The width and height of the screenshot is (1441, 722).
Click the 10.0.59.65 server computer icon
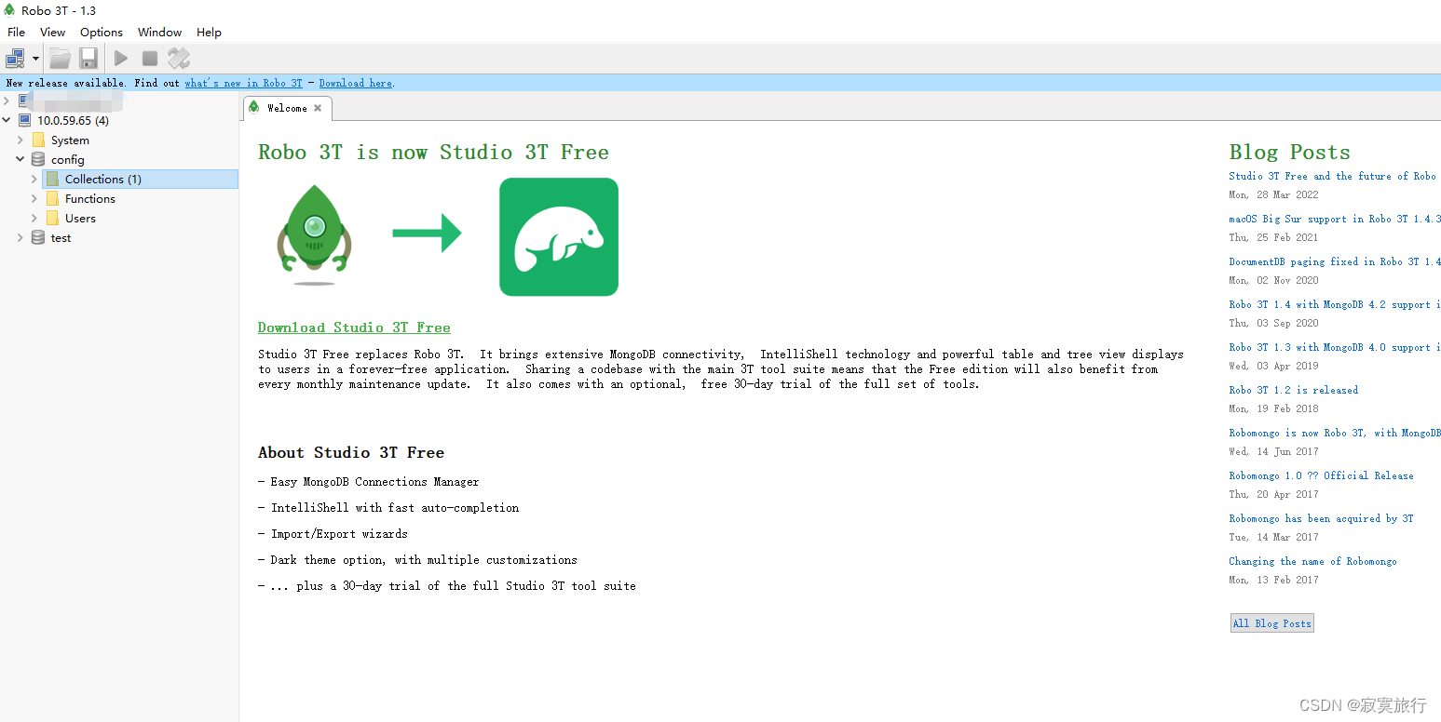click(24, 120)
